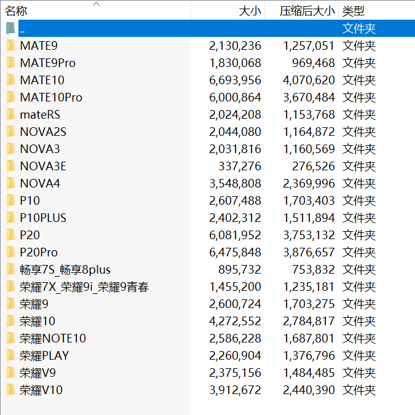The image size is (415, 415).
Task: Sort by the 类型 column header
Action: coord(377,11)
